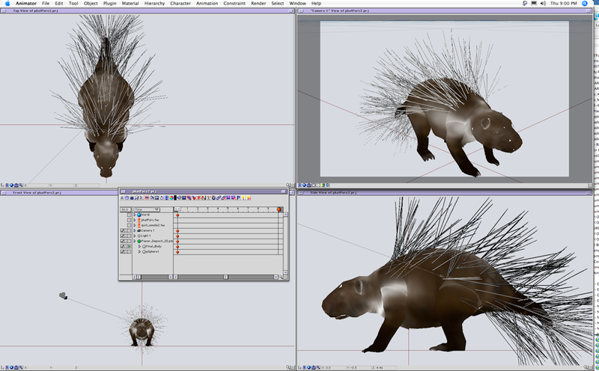
Task: Click the green Placer_Deposit object icon
Action: coord(139,241)
